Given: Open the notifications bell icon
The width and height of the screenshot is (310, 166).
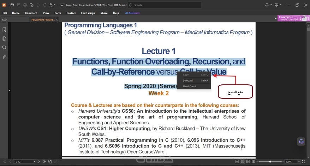Looking at the screenshot, I should 267,5.
